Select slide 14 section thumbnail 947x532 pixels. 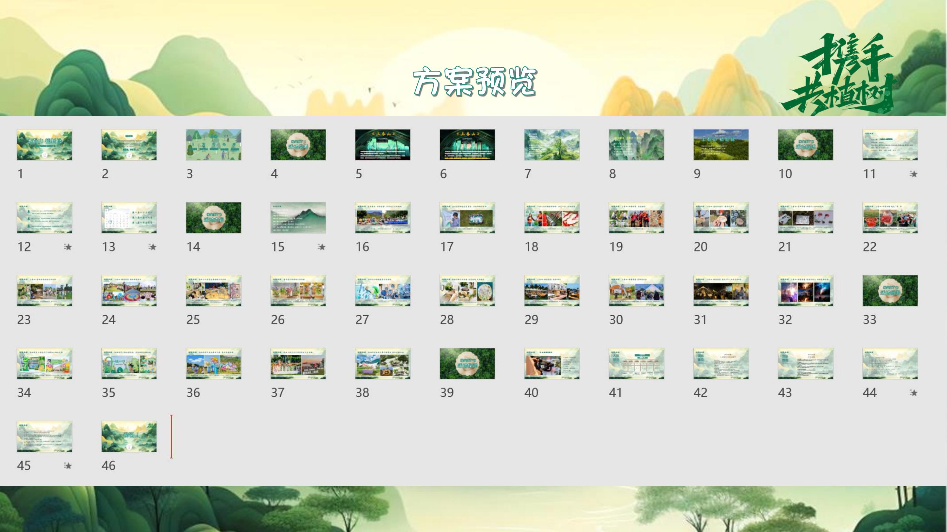pos(214,218)
